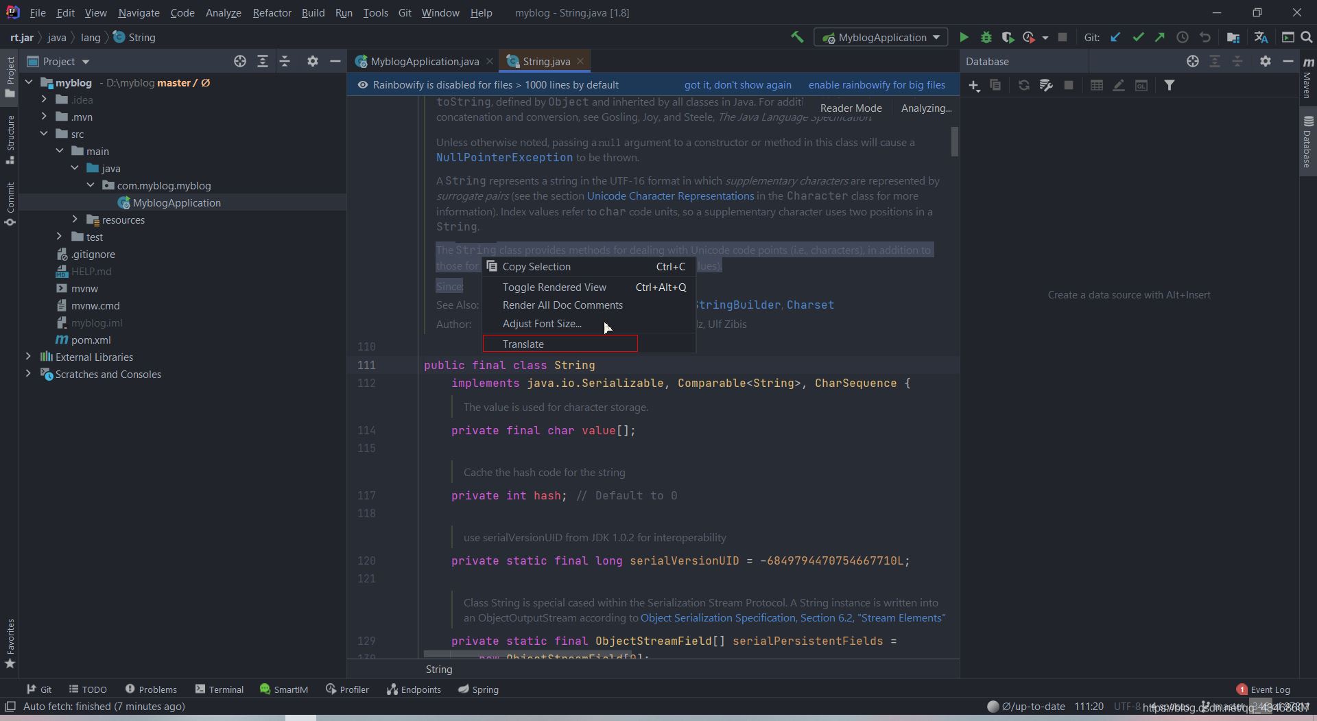The image size is (1317, 721).
Task: Push changes with Git push arrow
Action: pos(1160,38)
